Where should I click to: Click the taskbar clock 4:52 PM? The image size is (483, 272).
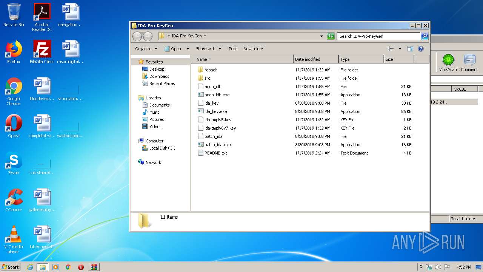pyautogui.click(x=463, y=267)
